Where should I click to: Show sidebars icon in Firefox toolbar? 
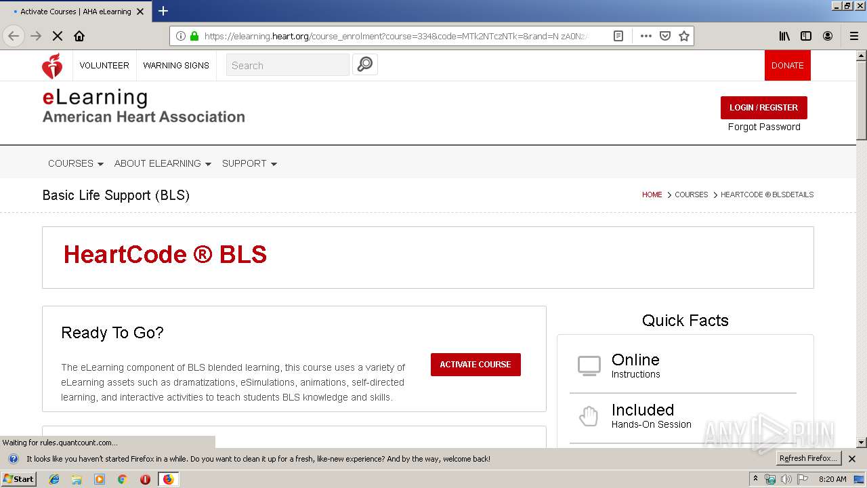[x=806, y=36]
